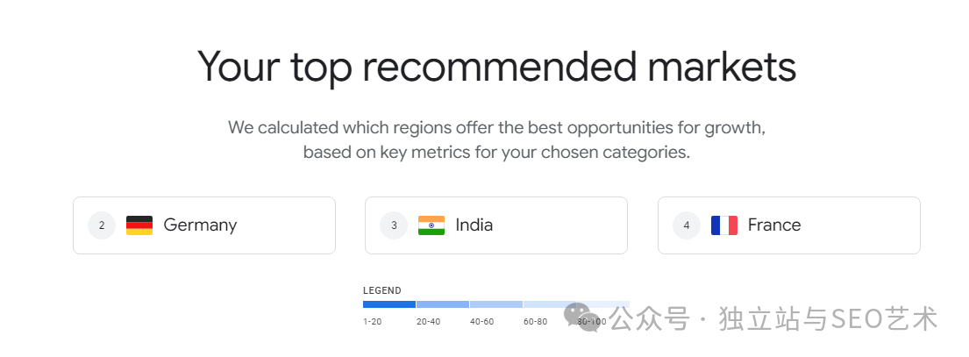The width and height of the screenshot is (969, 357).
Task: Click the LEGEND label
Action: click(382, 290)
